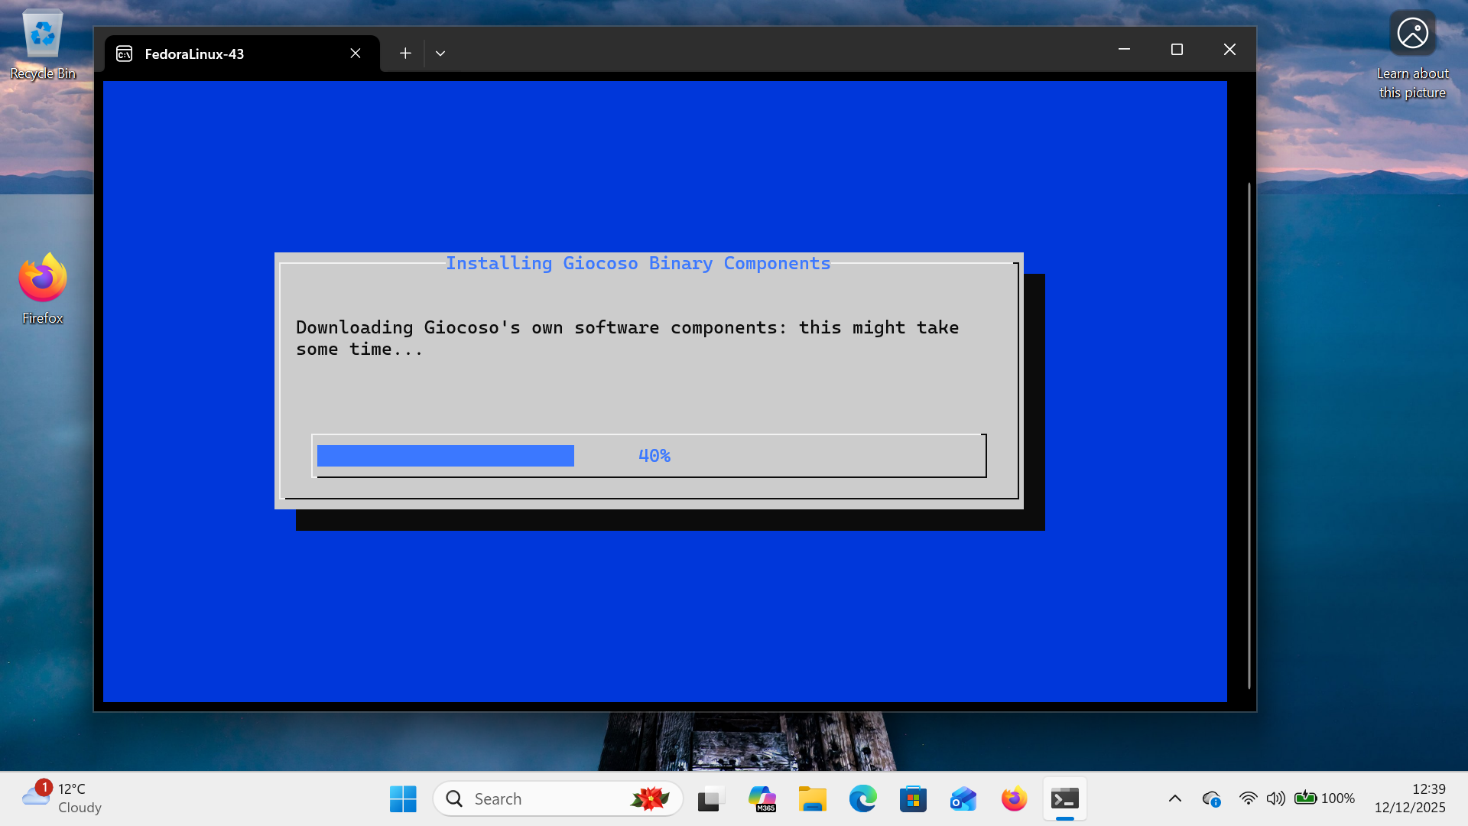The height and width of the screenshot is (826, 1468).
Task: Open Firefox from the taskbar
Action: point(1013,798)
